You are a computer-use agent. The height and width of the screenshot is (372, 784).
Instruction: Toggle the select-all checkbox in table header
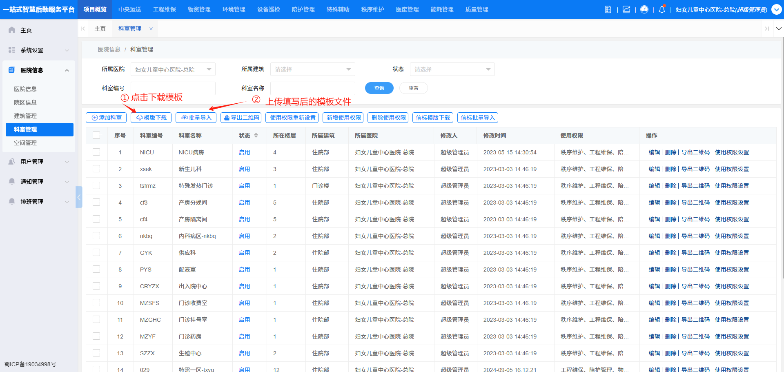(96, 135)
